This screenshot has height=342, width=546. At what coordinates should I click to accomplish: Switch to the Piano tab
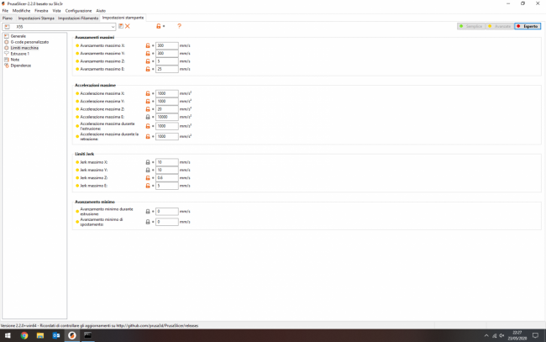point(8,18)
